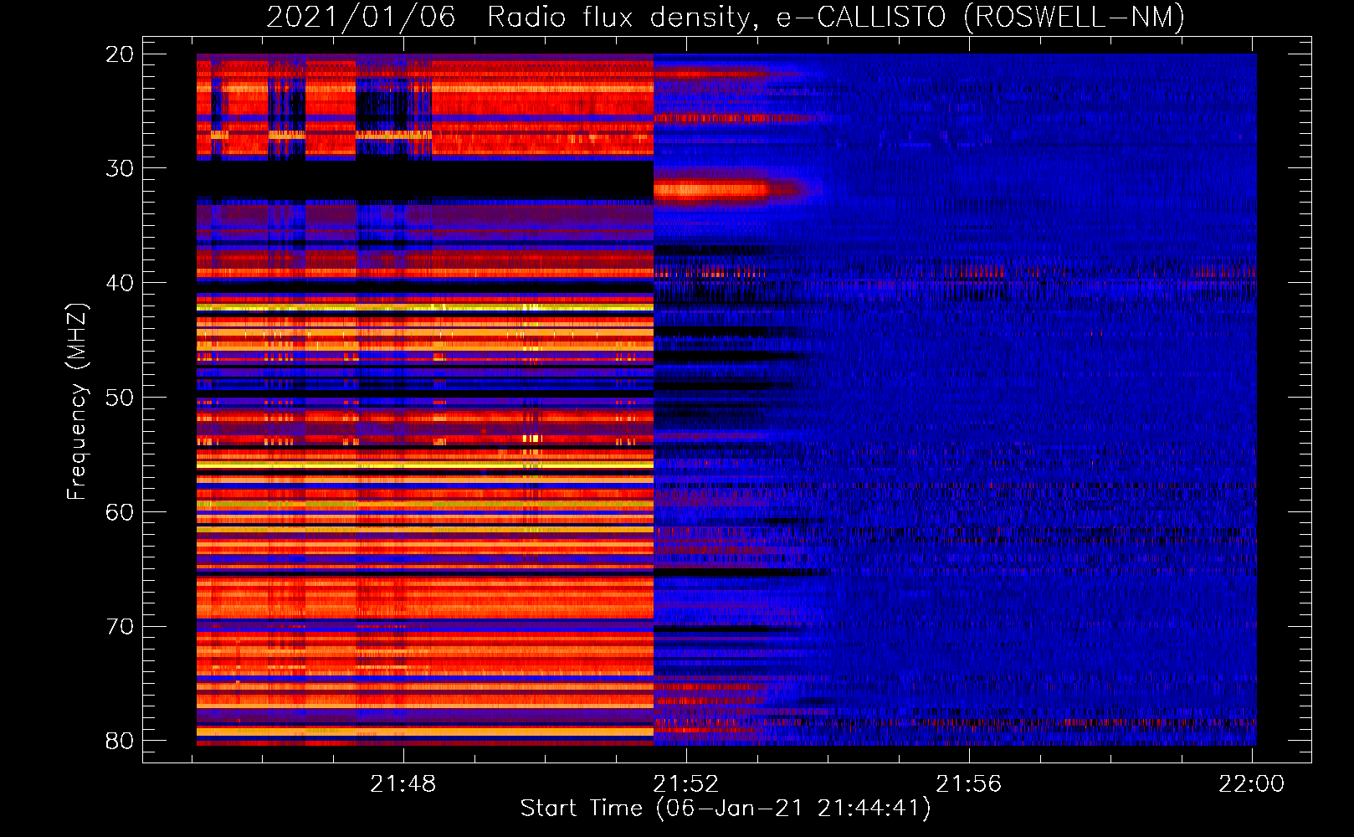Click the 'Frequency (MHZ)' axis label
This screenshot has height=837, width=1354.
[77, 402]
